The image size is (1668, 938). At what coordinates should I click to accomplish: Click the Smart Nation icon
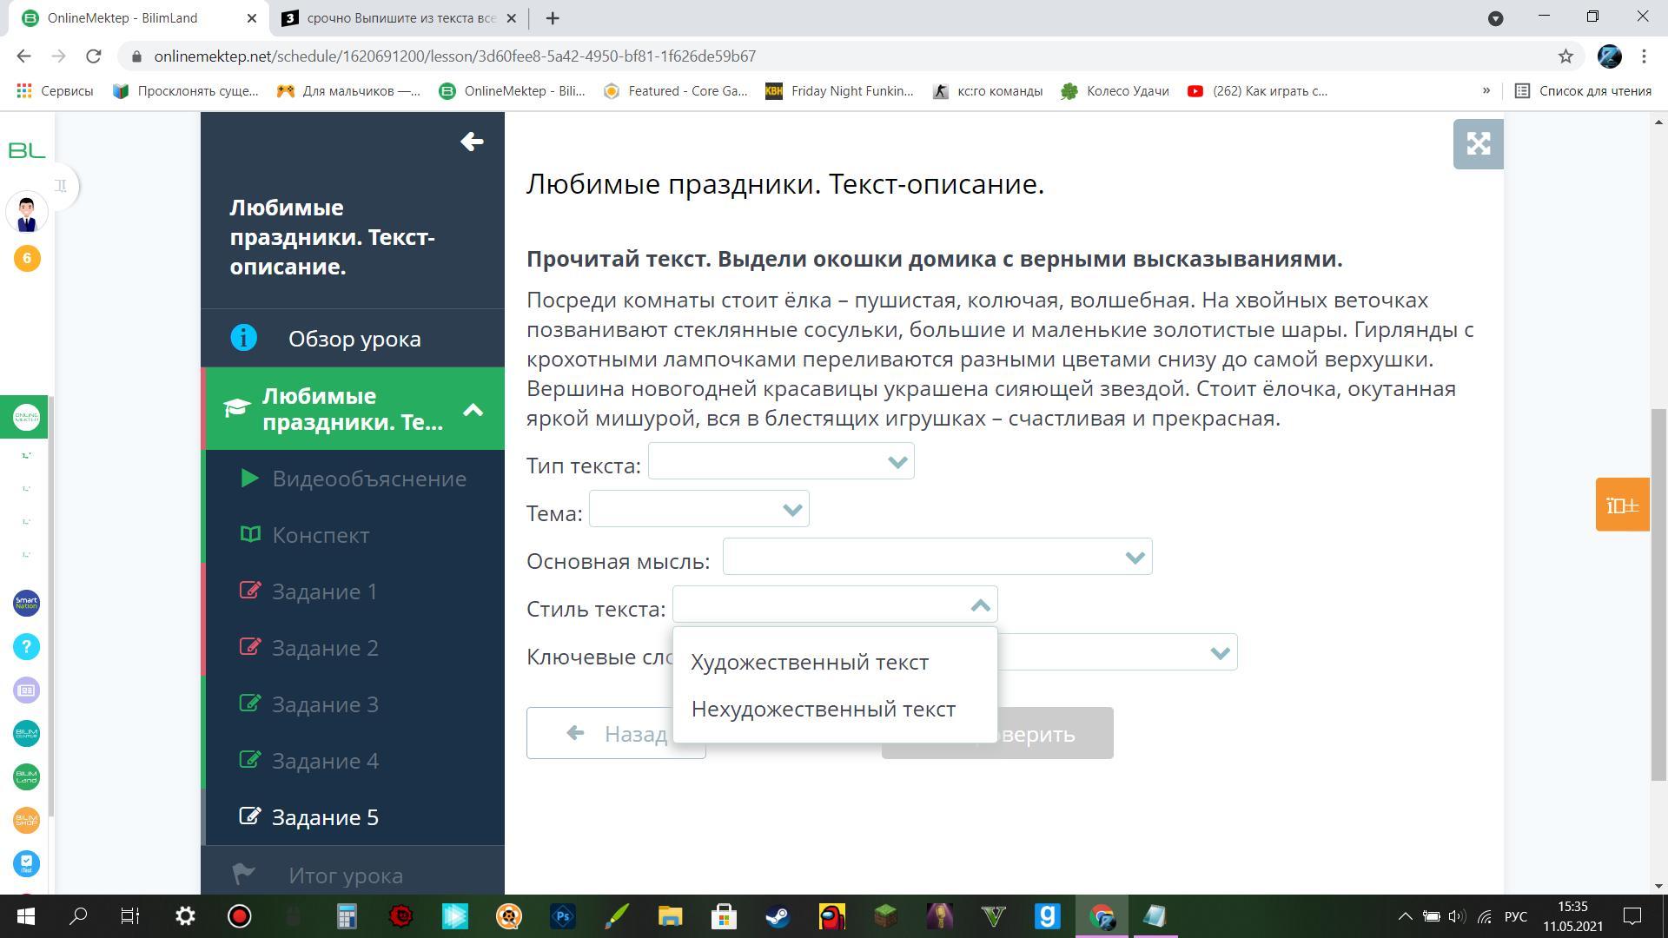click(26, 603)
